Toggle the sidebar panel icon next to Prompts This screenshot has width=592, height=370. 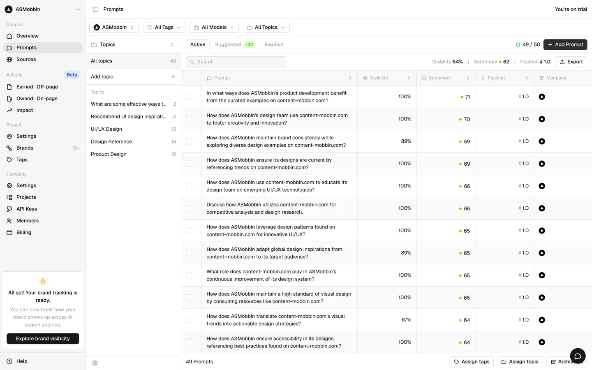click(95, 9)
